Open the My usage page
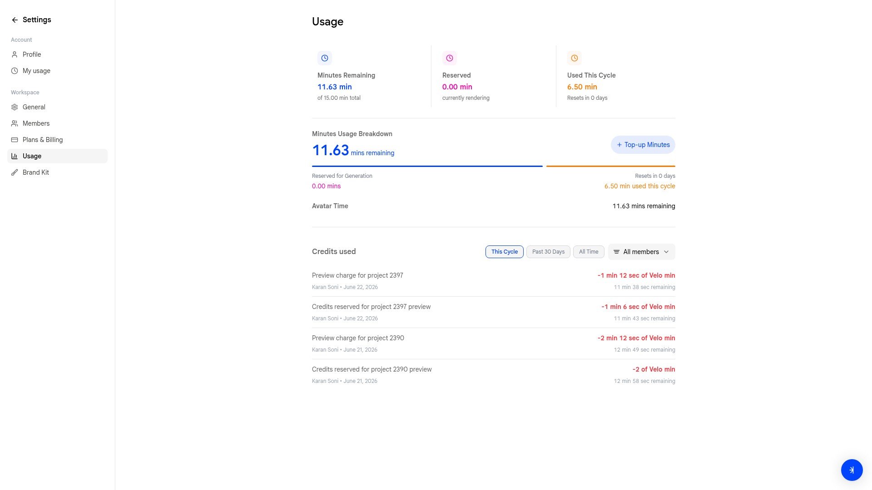The height and width of the screenshot is (490, 872). 57,71
